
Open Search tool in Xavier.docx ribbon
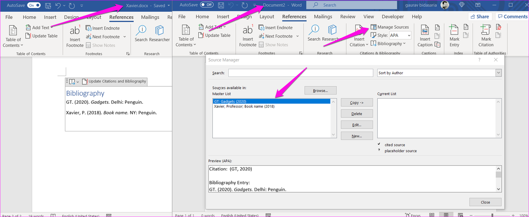(x=141, y=33)
